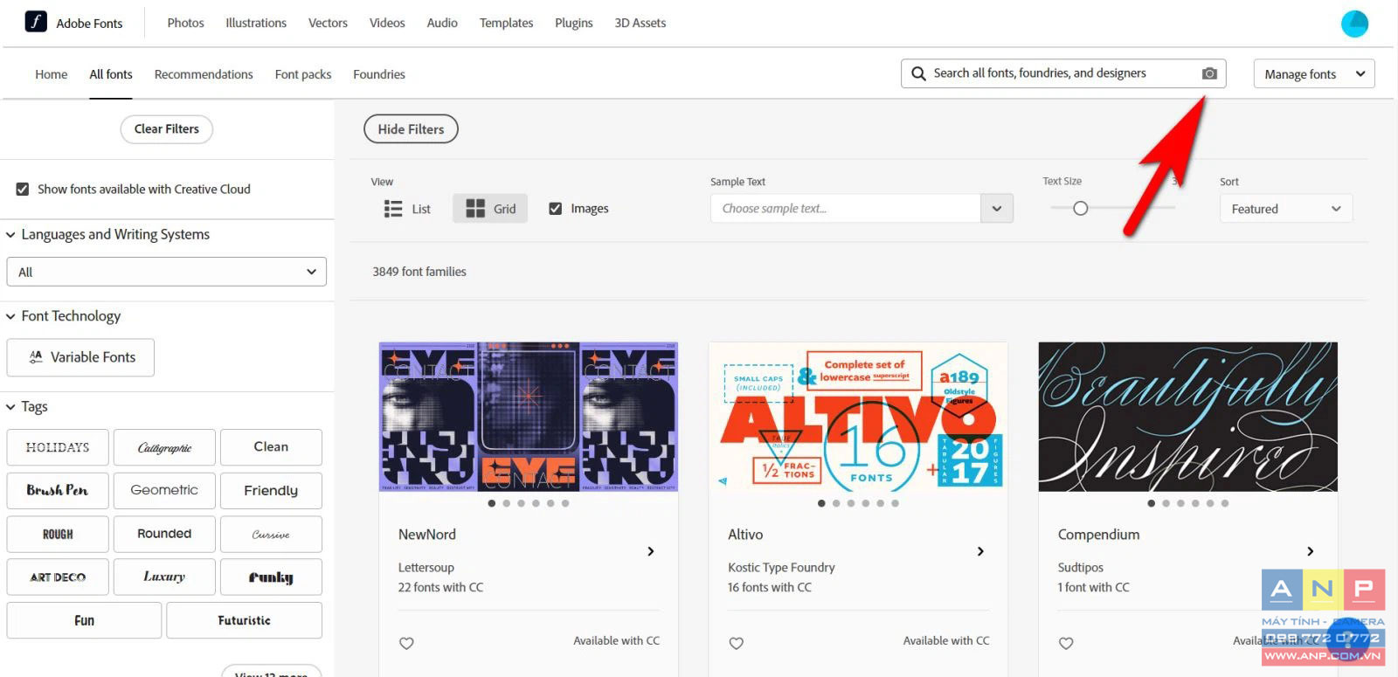Open the Recommendations tab

[x=204, y=74]
